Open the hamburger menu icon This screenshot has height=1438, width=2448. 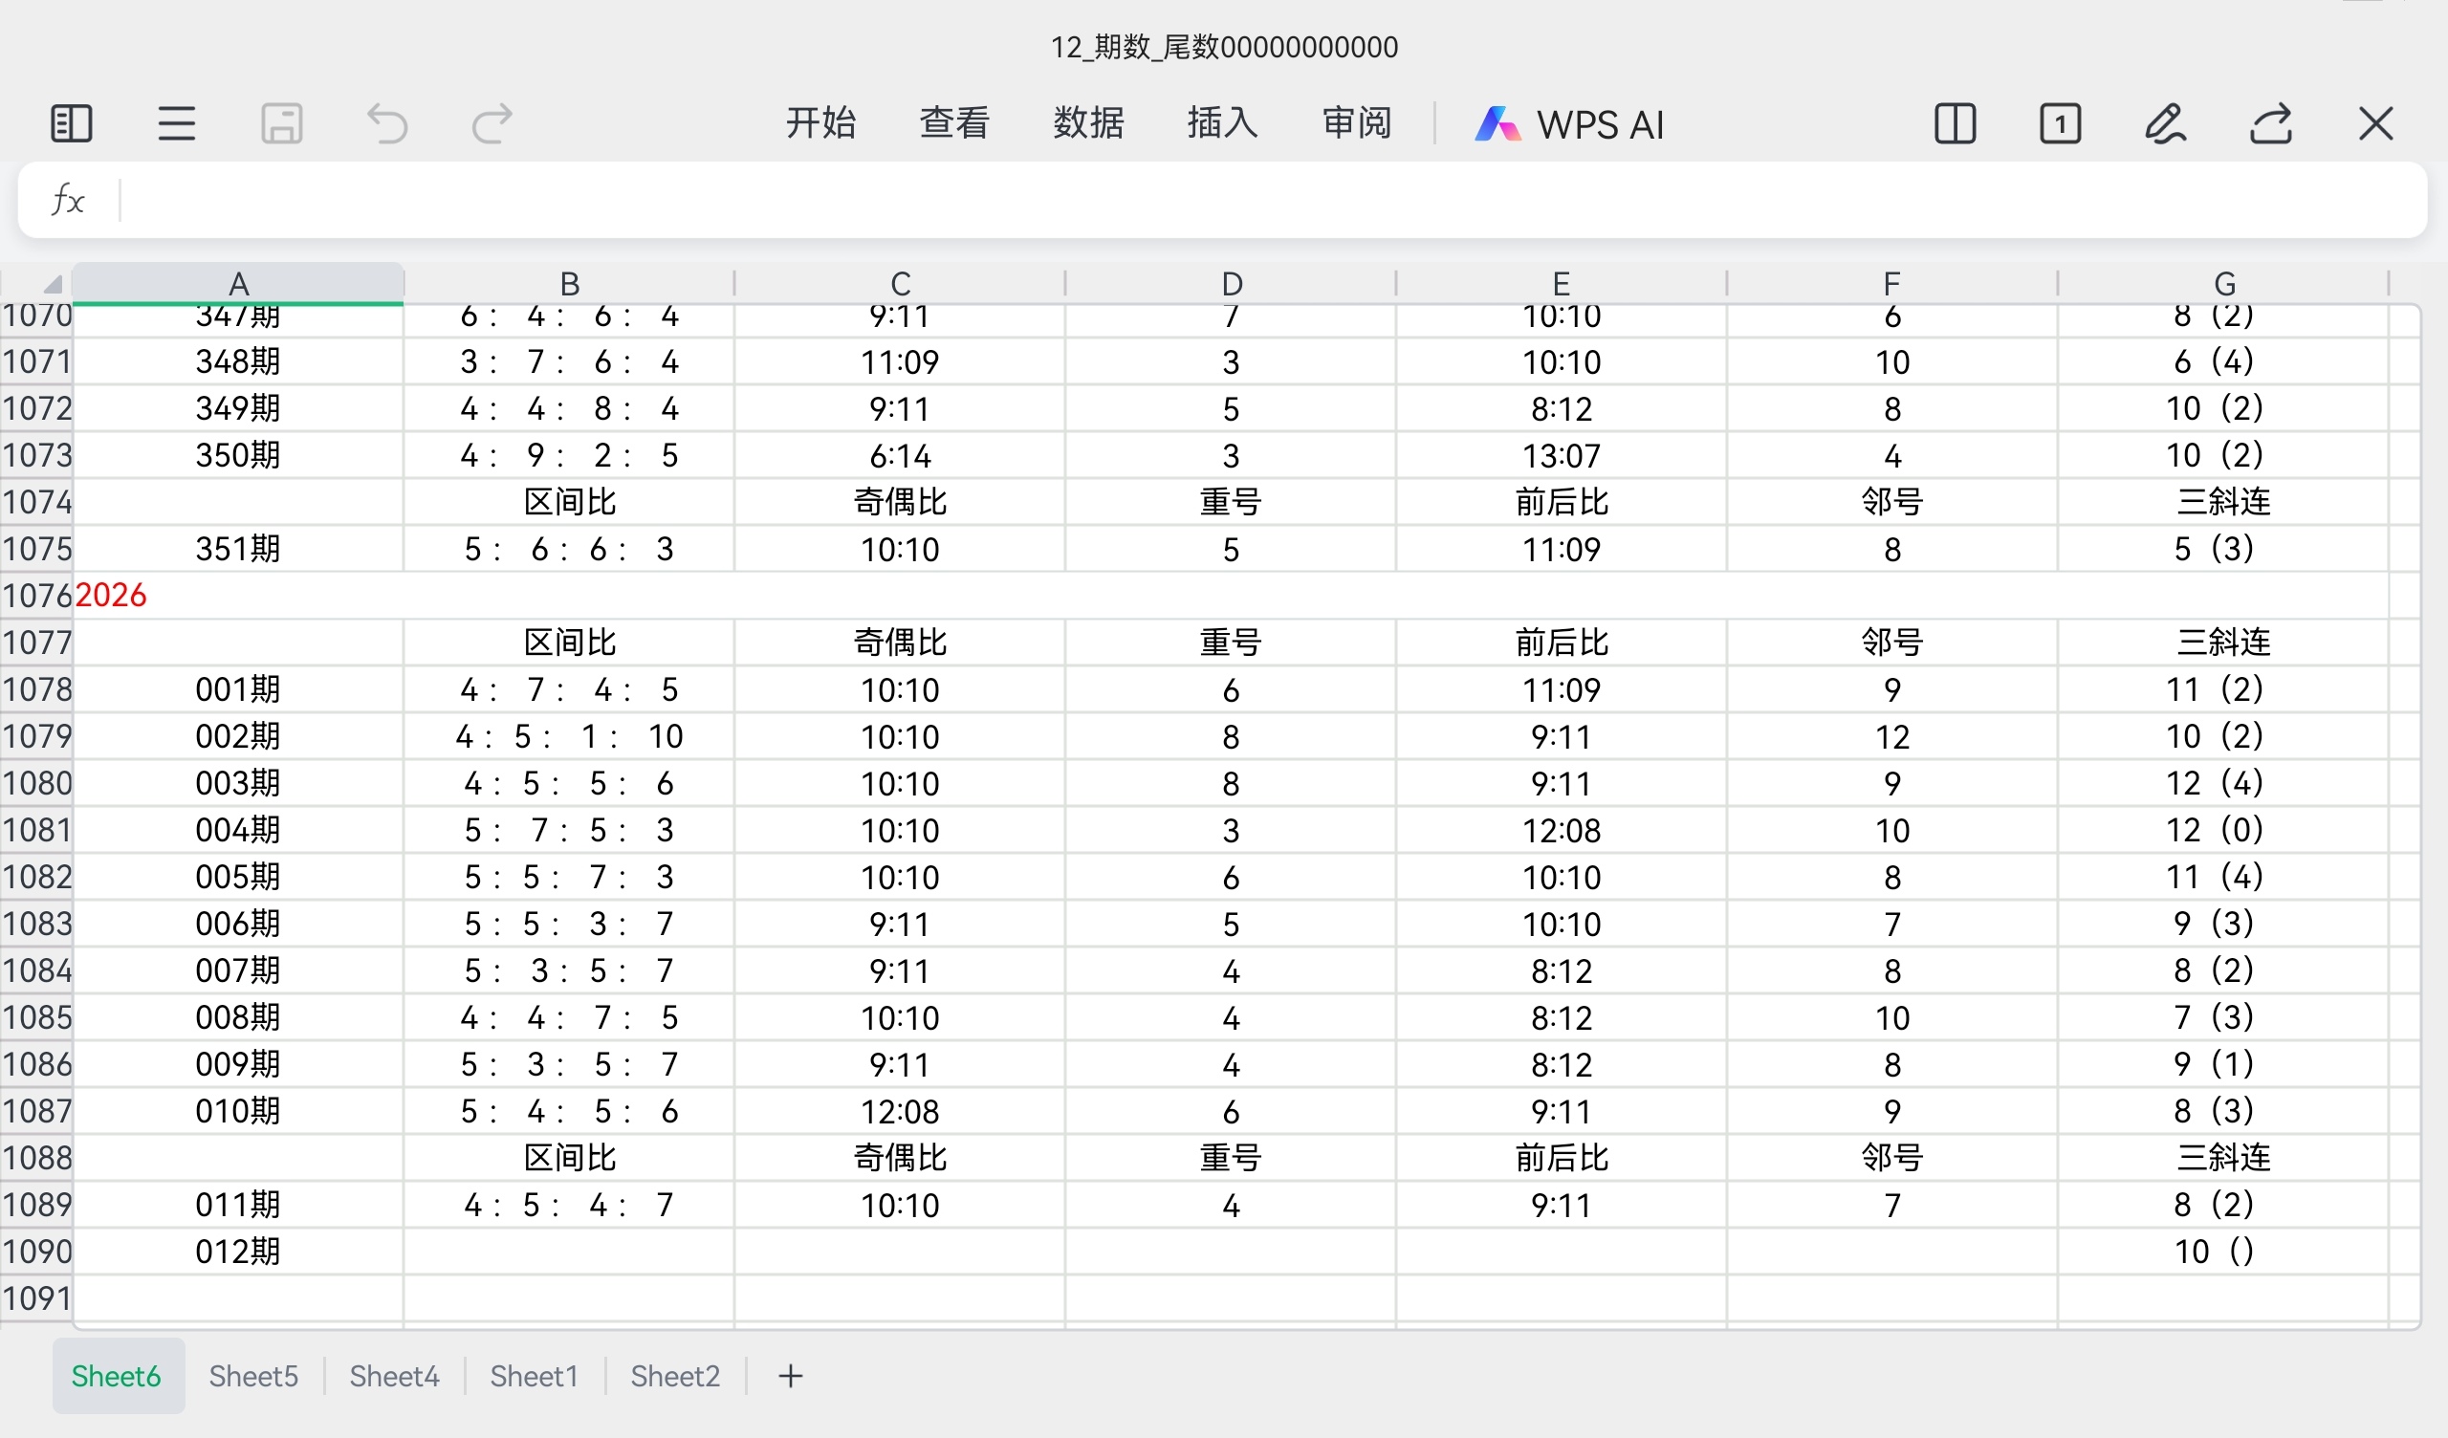pyautogui.click(x=177, y=124)
